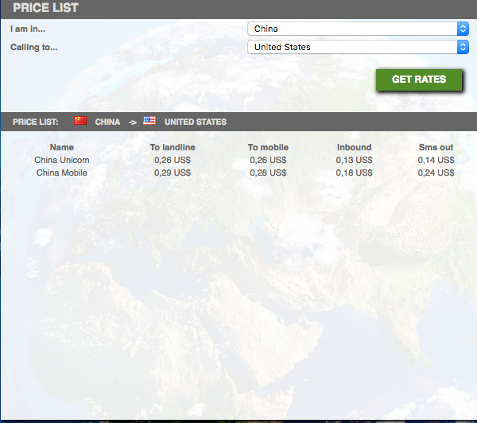Viewport: 477px width, 423px height.
Task: Click the "Sms out" column header
Action: (436, 147)
